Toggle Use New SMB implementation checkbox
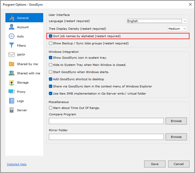This screenshot has width=195, height=173. [50, 94]
